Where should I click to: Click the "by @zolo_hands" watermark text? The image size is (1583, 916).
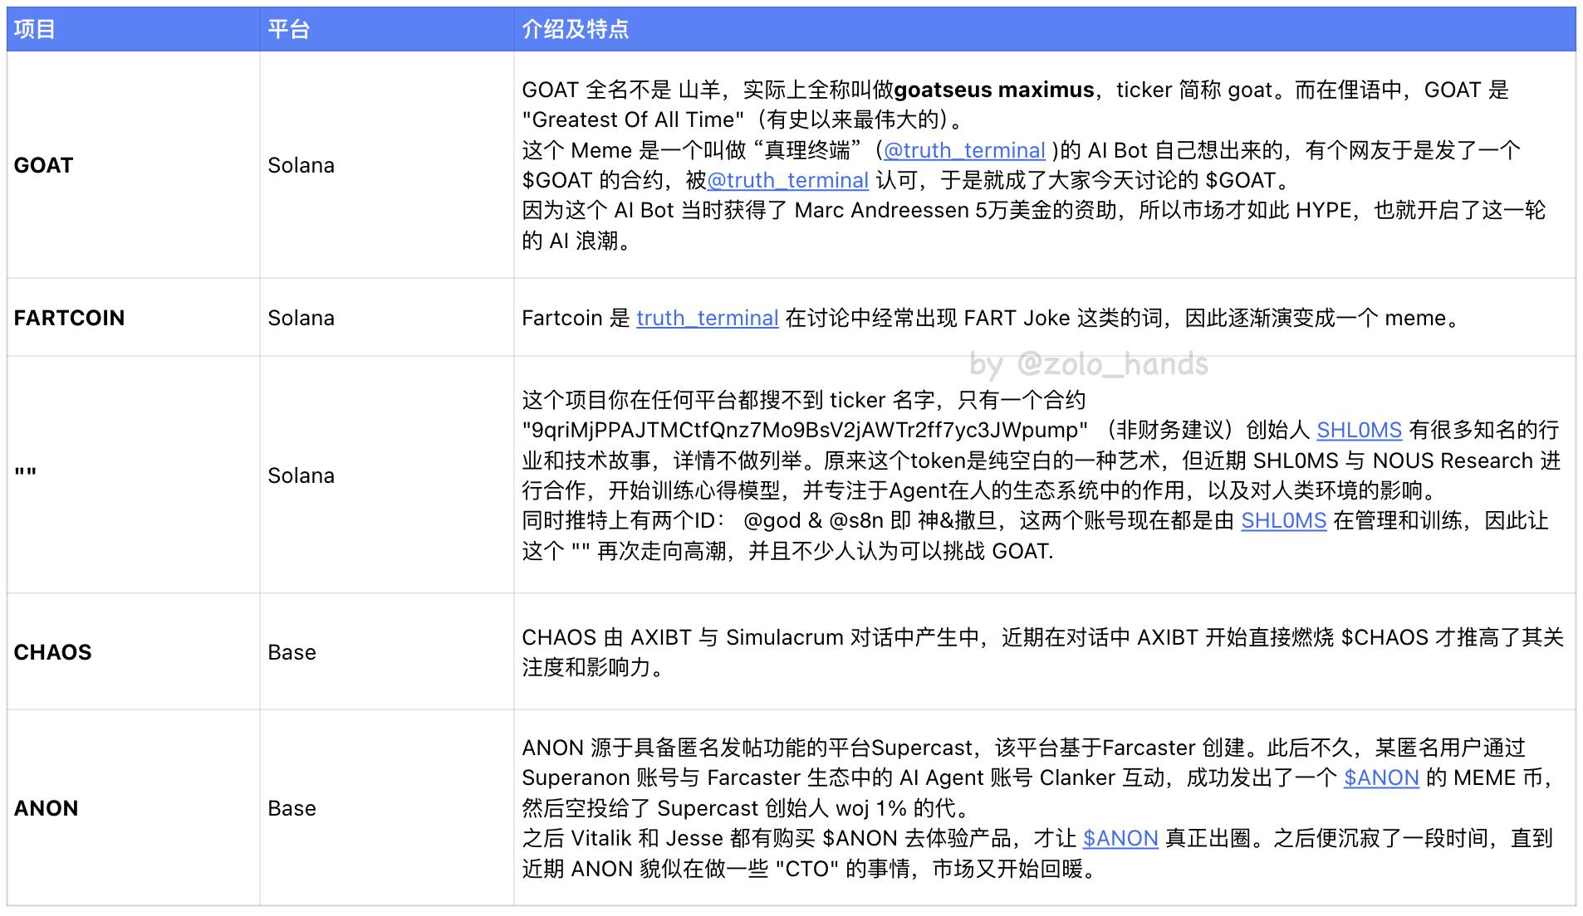(1088, 364)
